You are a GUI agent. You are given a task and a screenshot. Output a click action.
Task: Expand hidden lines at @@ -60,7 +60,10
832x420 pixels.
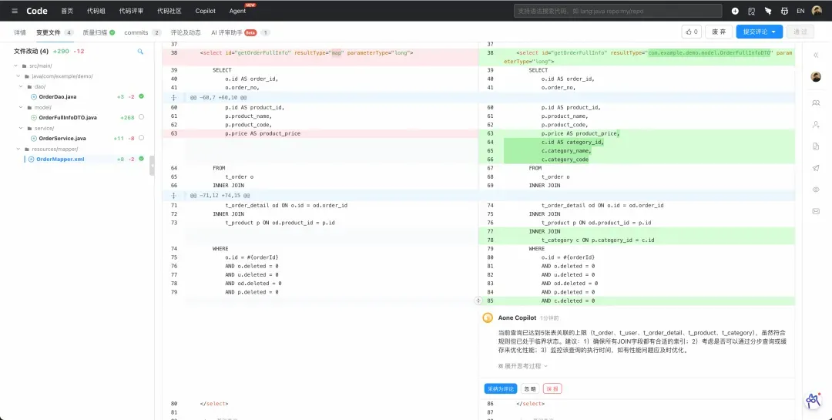(173, 98)
